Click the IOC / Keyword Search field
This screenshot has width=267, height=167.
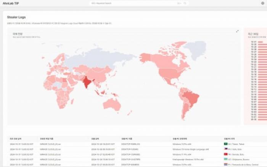[133, 3]
